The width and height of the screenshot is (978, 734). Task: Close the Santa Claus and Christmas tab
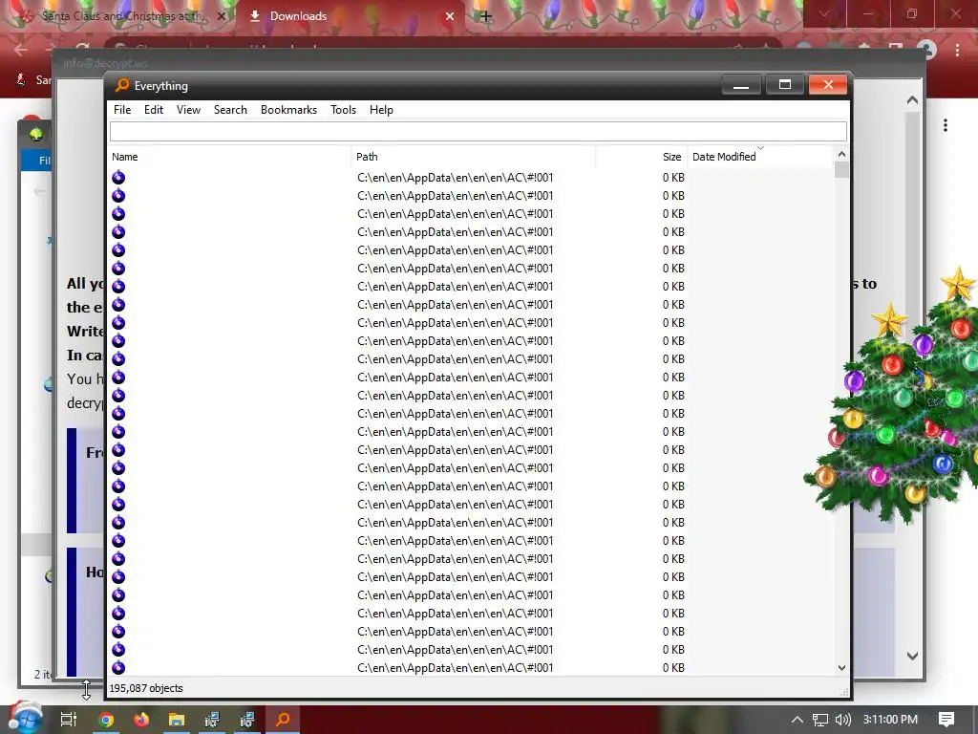[221, 16]
